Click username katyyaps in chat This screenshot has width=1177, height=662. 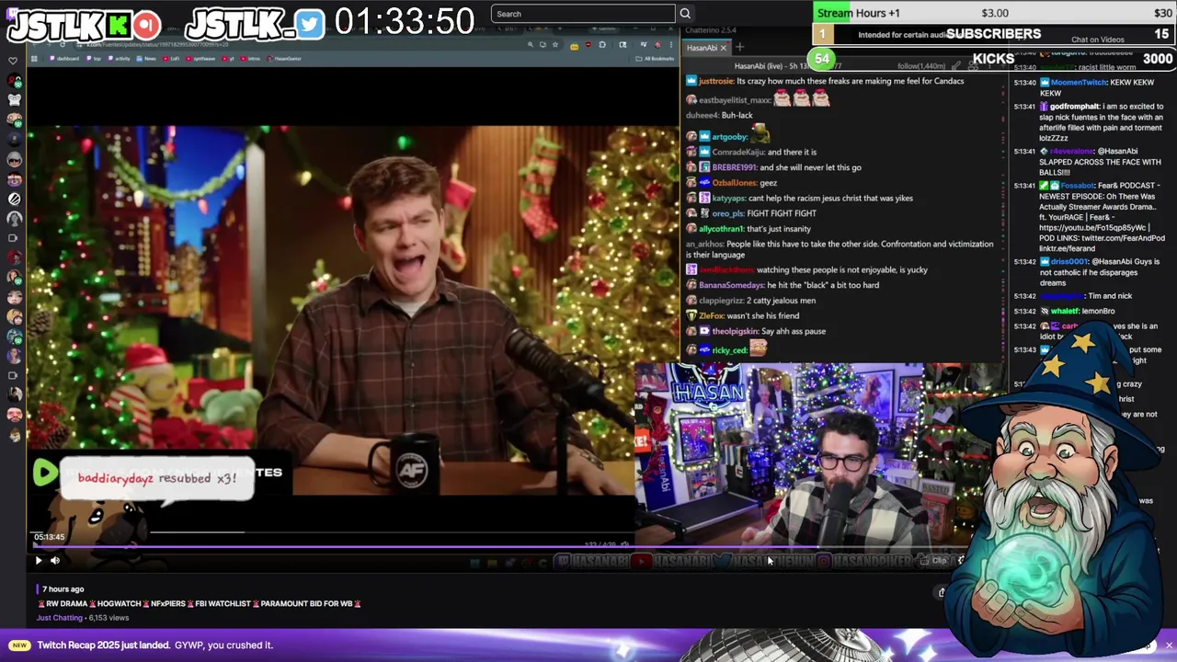click(729, 198)
